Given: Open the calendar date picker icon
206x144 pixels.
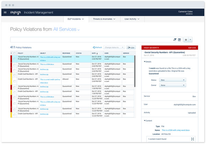Looking at the screenshot, I should point(179,40).
